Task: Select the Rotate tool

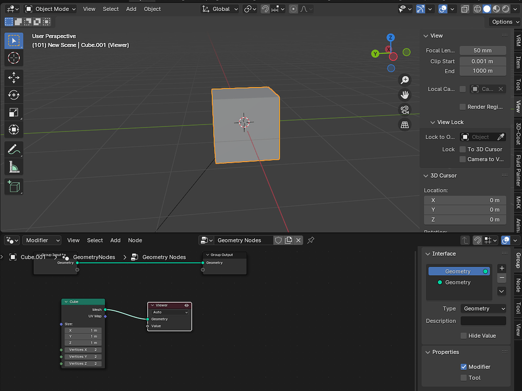Action: tap(14, 95)
